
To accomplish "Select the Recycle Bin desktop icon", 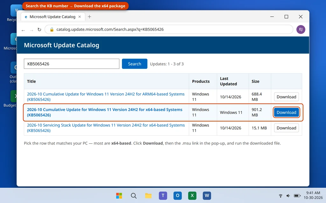I will click(13, 13).
